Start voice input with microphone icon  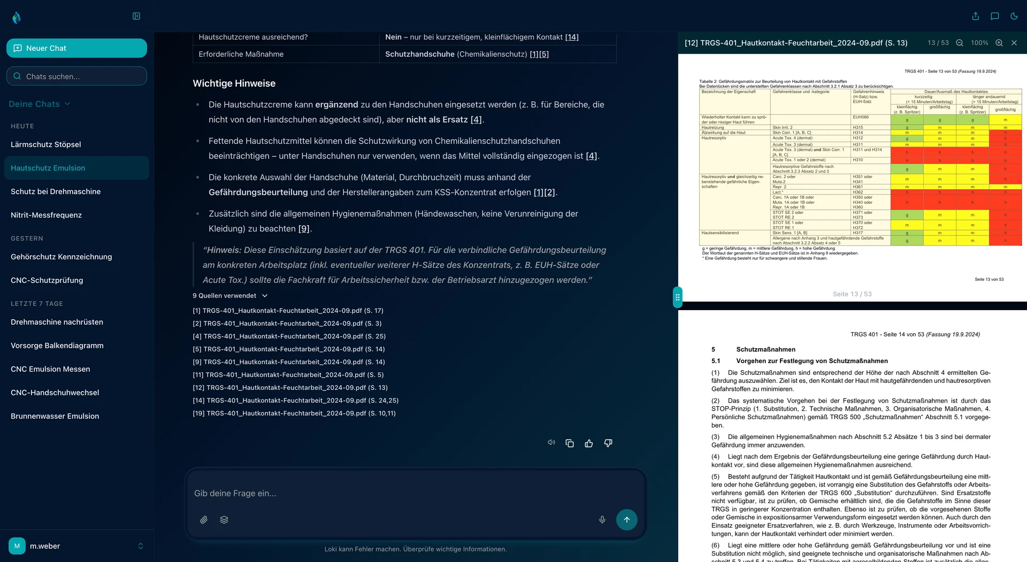pos(602,520)
